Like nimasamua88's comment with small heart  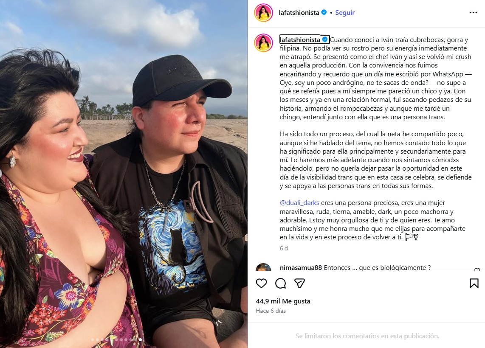pyautogui.click(x=477, y=269)
